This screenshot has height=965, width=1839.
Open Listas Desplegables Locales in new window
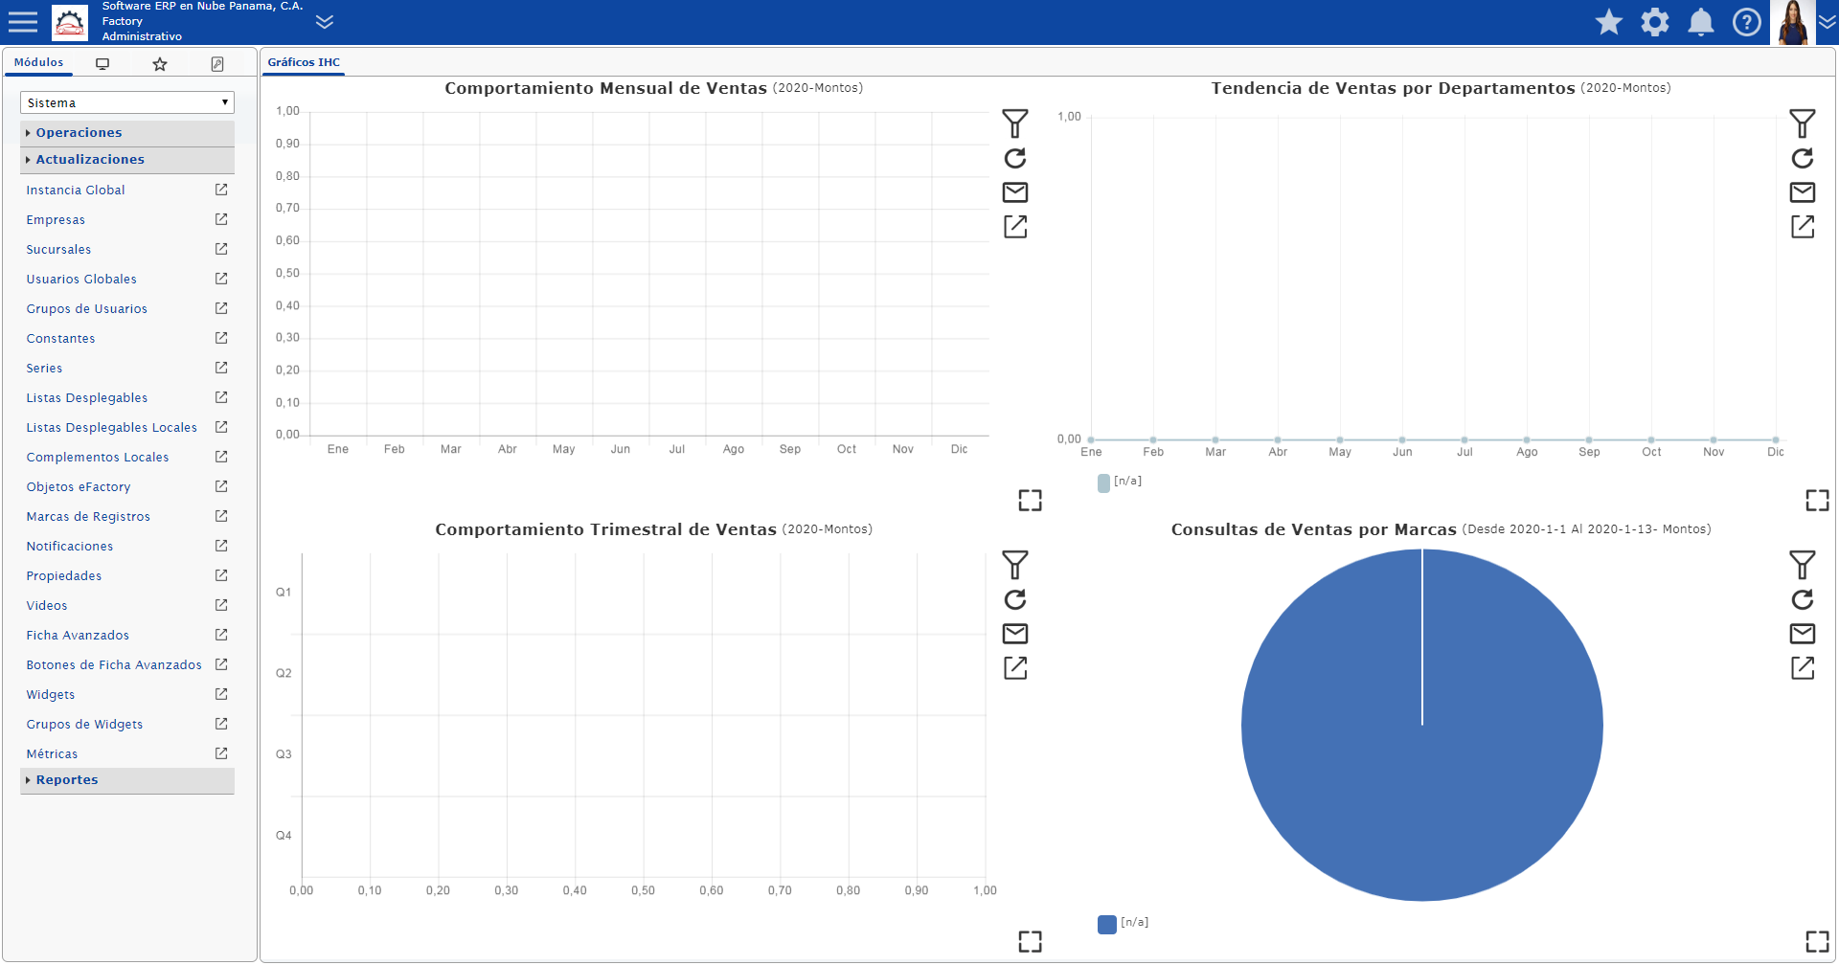point(221,427)
